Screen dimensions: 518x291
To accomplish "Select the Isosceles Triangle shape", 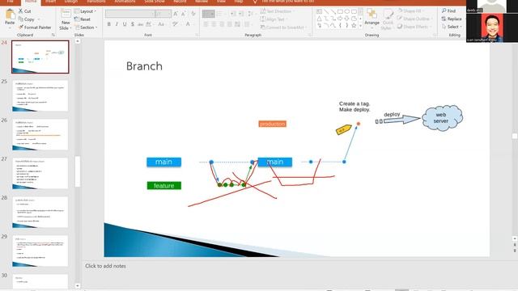I will point(319,19).
